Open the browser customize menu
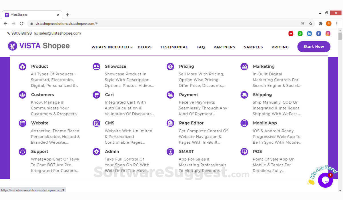The width and height of the screenshot is (343, 200). click(x=337, y=24)
